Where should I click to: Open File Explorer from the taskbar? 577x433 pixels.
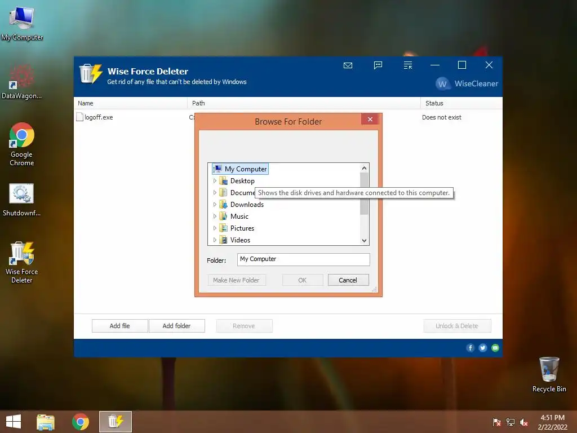[46, 422]
